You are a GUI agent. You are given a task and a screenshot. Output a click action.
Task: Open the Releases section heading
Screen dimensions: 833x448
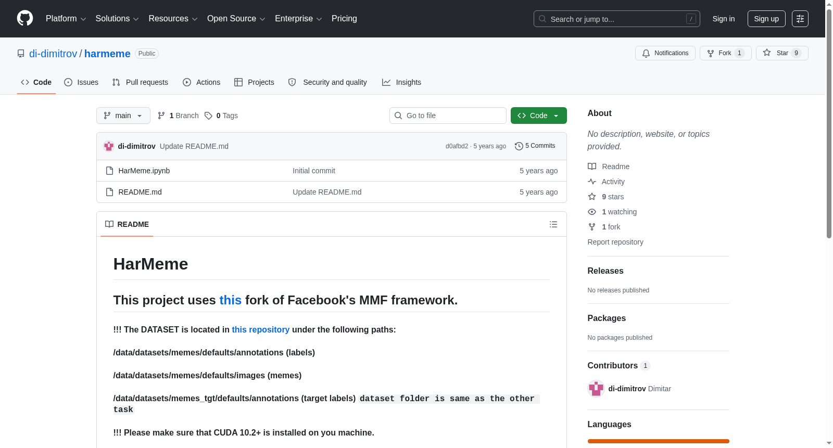click(x=605, y=271)
